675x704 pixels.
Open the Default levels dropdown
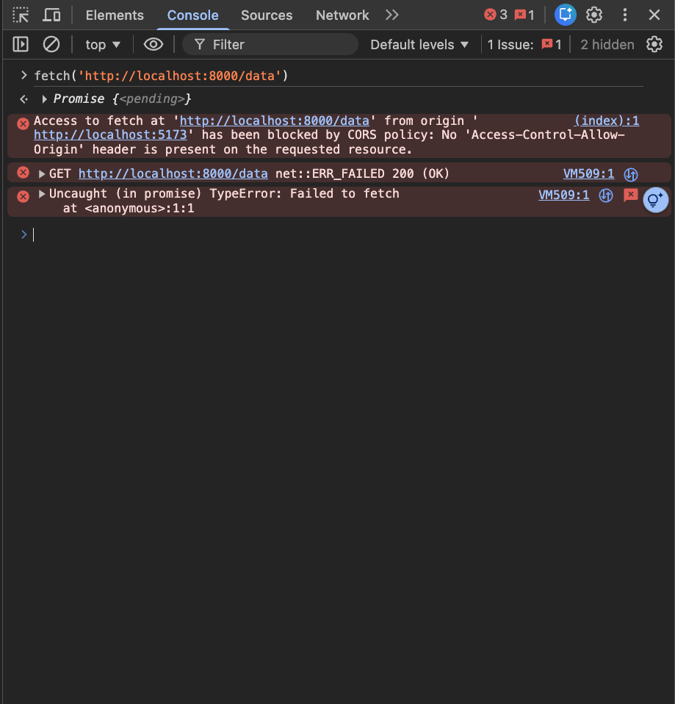click(419, 45)
